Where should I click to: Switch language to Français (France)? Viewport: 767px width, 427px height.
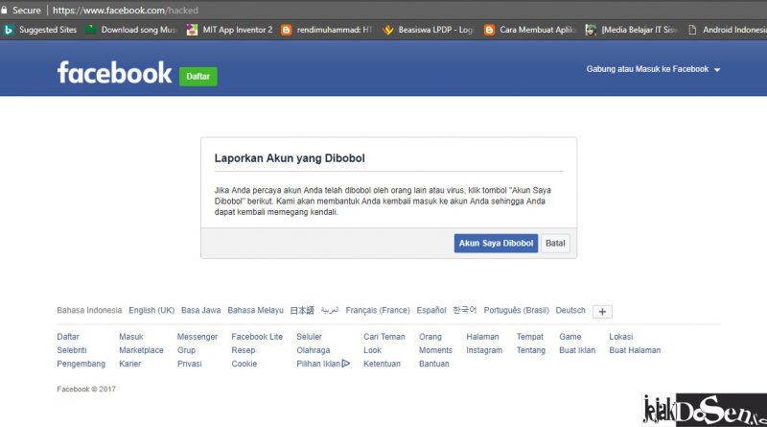pos(378,311)
